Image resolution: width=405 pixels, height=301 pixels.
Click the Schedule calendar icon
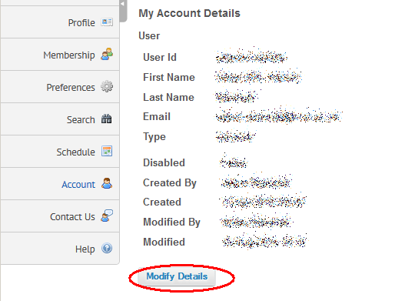[x=107, y=151]
